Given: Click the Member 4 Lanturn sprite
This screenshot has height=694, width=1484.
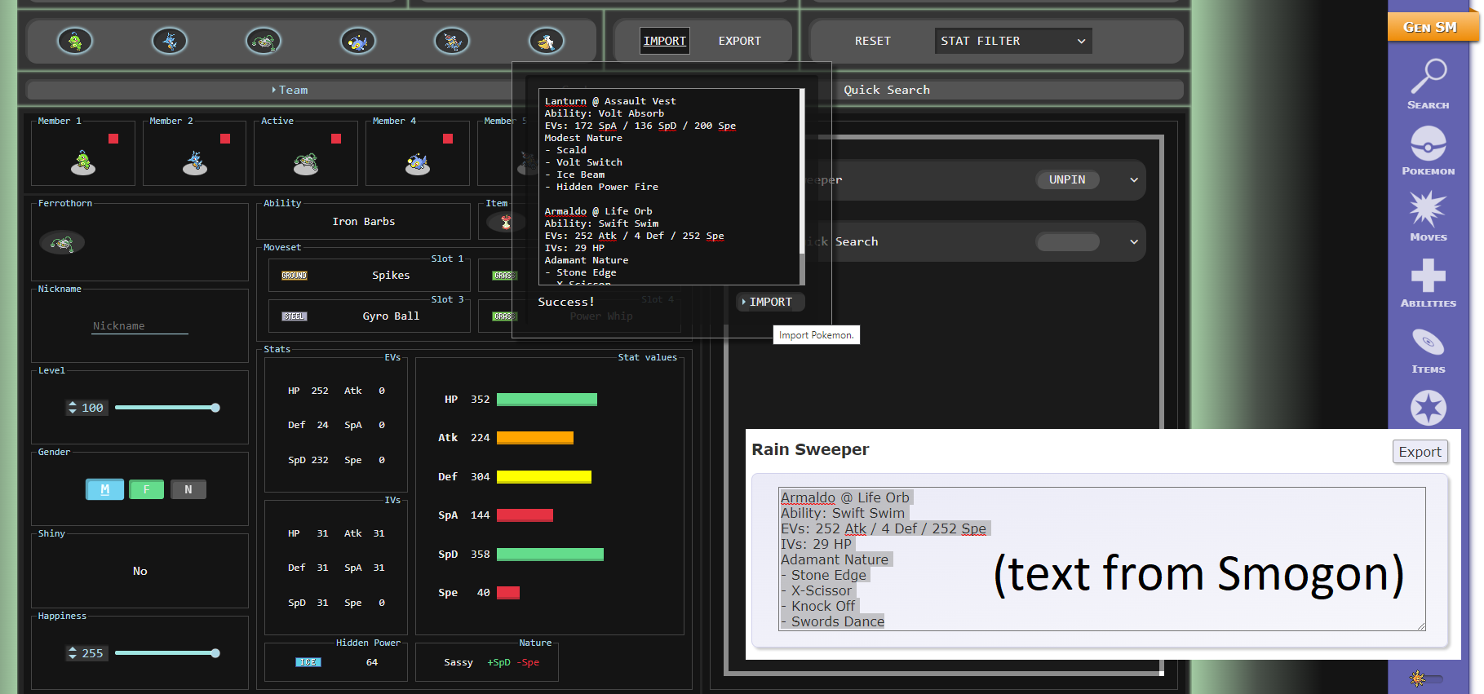Looking at the screenshot, I should click(418, 164).
